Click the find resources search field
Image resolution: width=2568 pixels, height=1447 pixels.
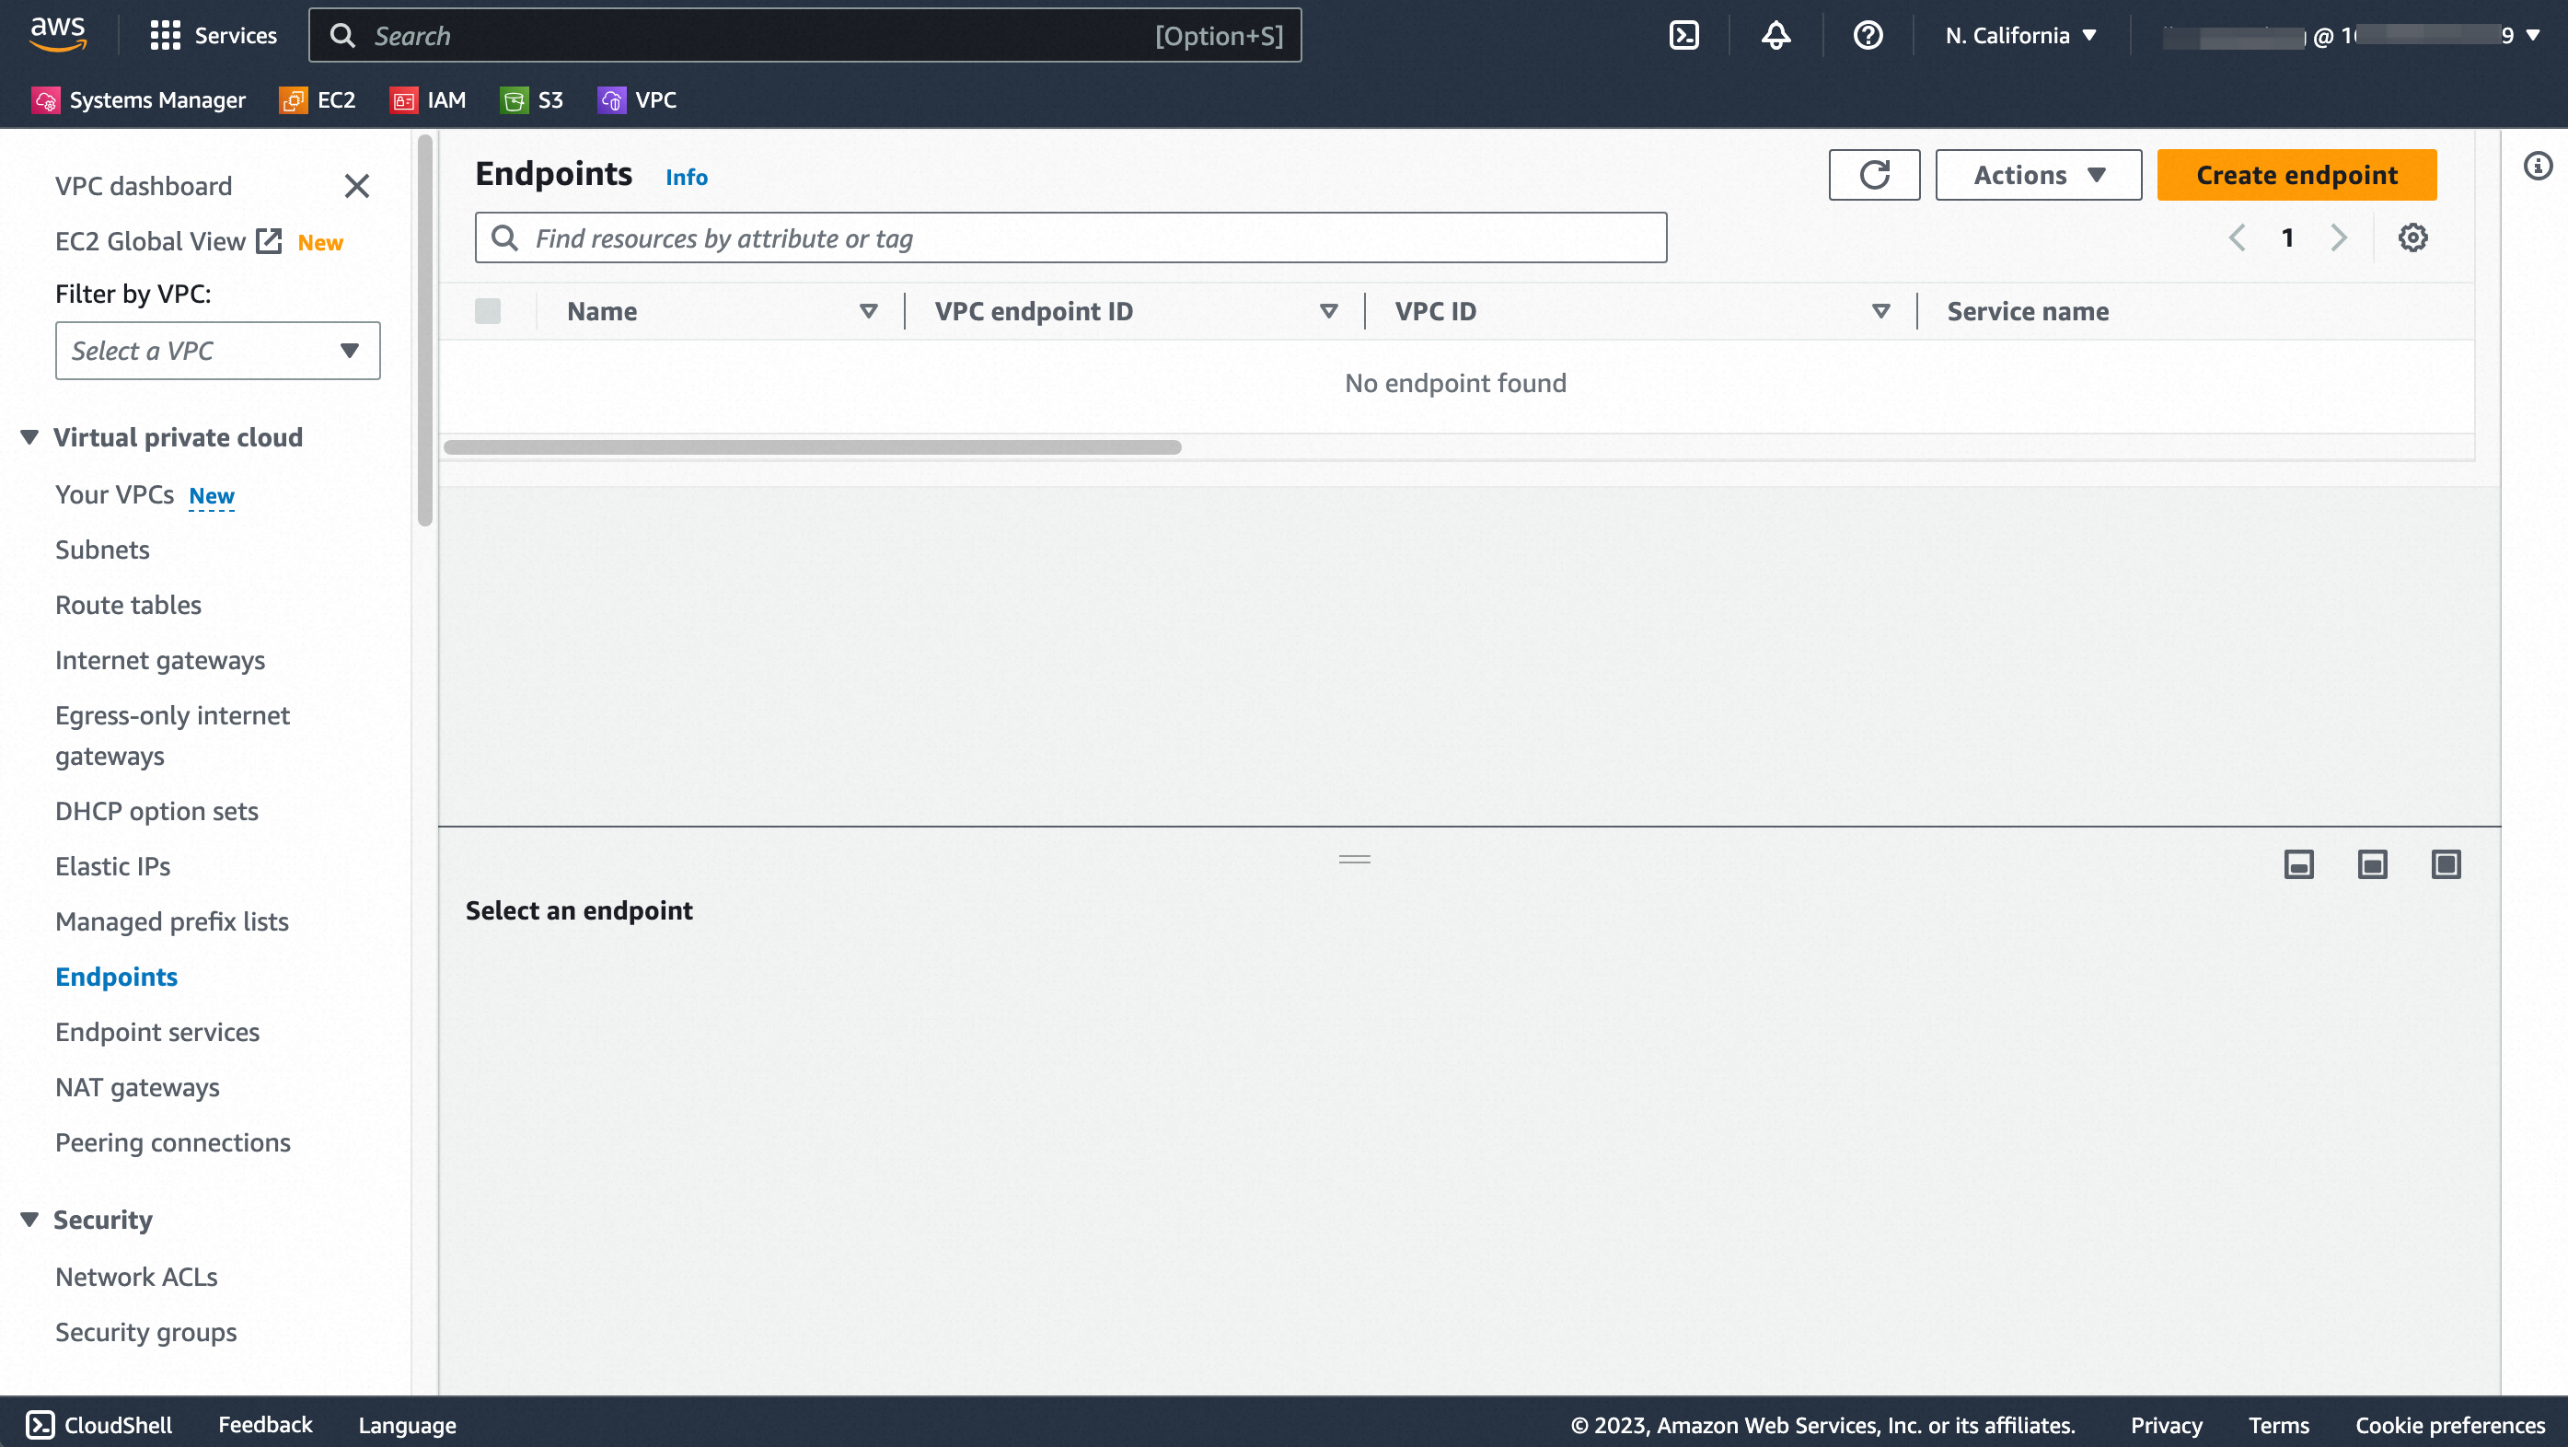[1070, 237]
